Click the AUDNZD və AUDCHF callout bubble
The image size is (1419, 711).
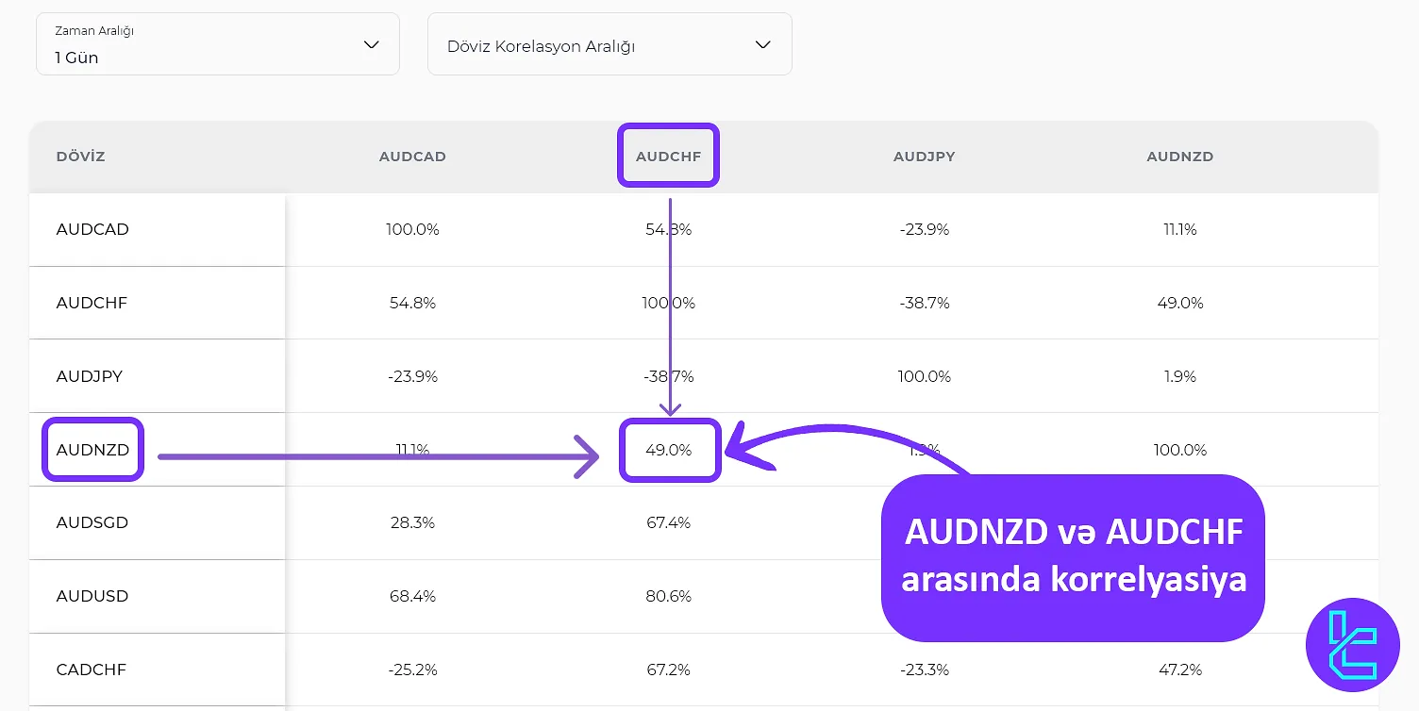click(1073, 558)
